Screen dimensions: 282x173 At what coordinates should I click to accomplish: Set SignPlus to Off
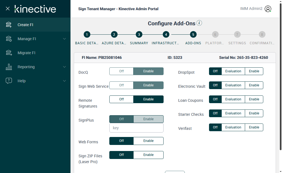[x=121, y=119]
